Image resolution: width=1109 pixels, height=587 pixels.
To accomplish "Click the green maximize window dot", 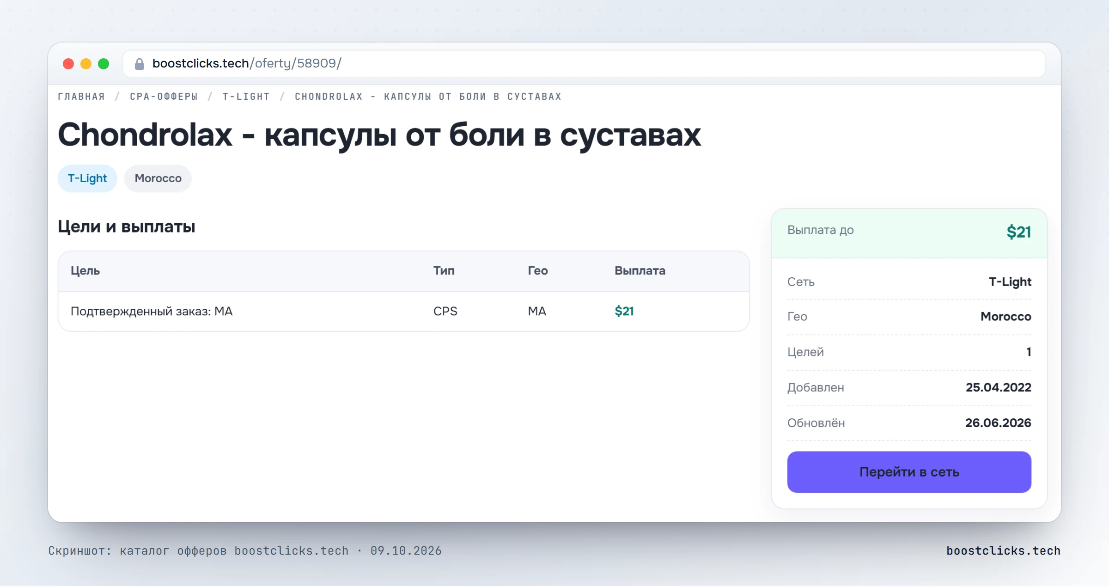I will click(x=104, y=64).
